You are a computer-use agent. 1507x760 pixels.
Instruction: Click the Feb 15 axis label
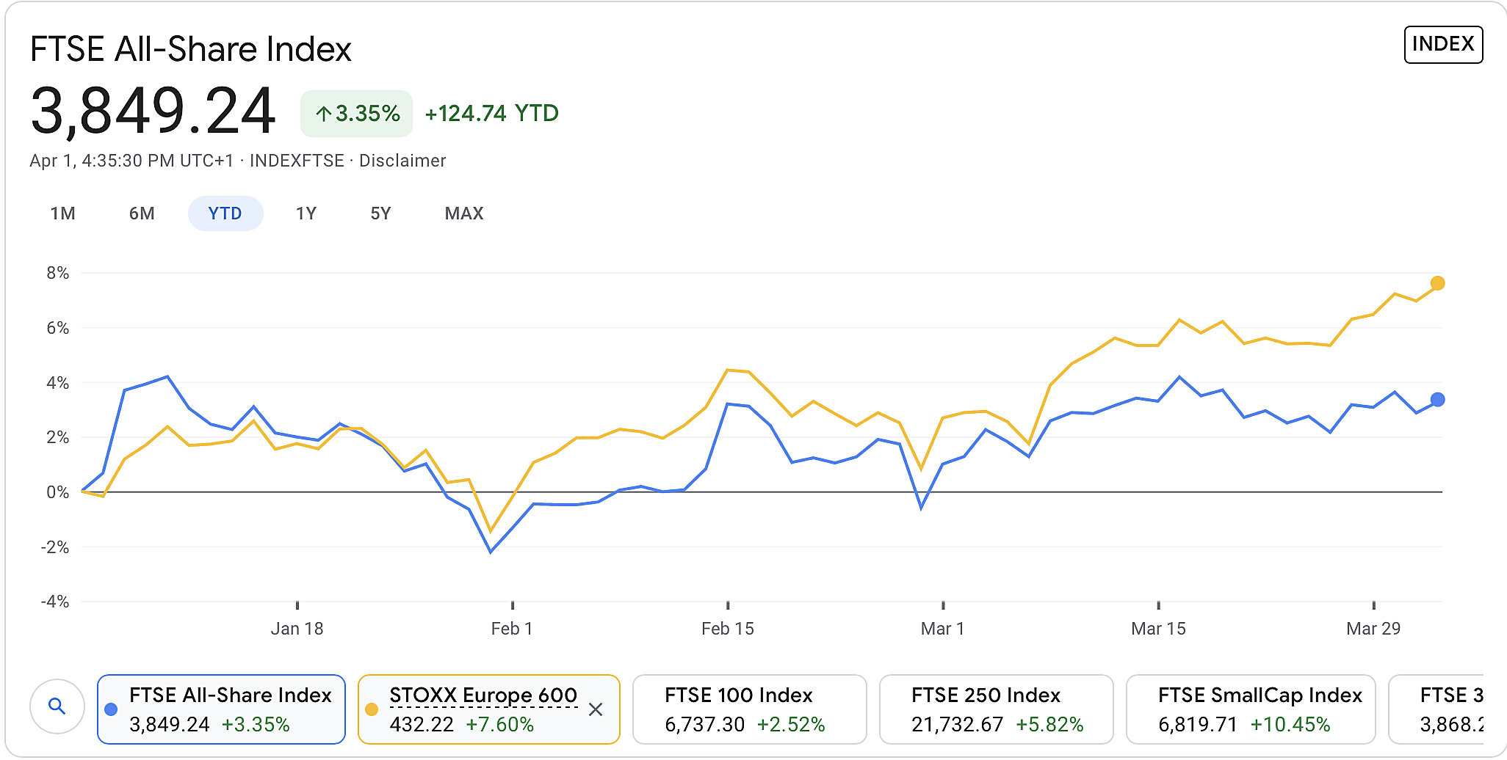coord(728,629)
